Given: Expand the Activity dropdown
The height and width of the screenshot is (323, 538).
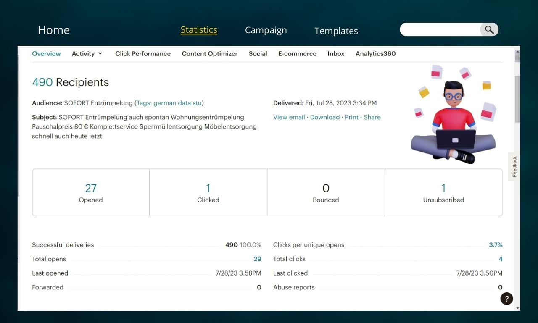Looking at the screenshot, I should [x=87, y=54].
